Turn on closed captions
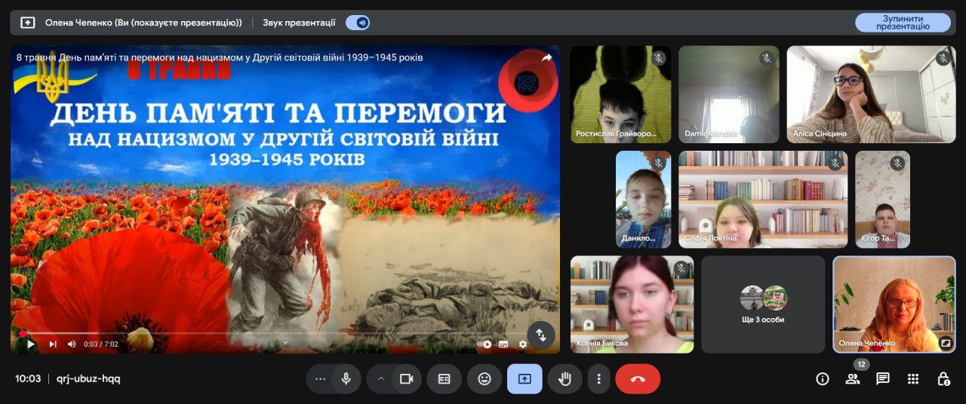Viewport: 966px width, 404px height. [x=444, y=379]
